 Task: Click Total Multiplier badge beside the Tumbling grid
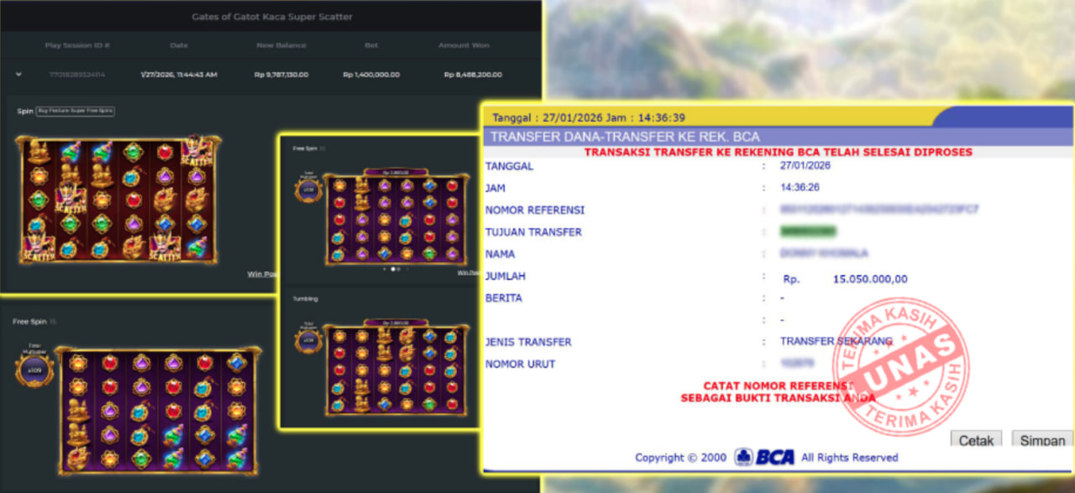pyautogui.click(x=308, y=338)
